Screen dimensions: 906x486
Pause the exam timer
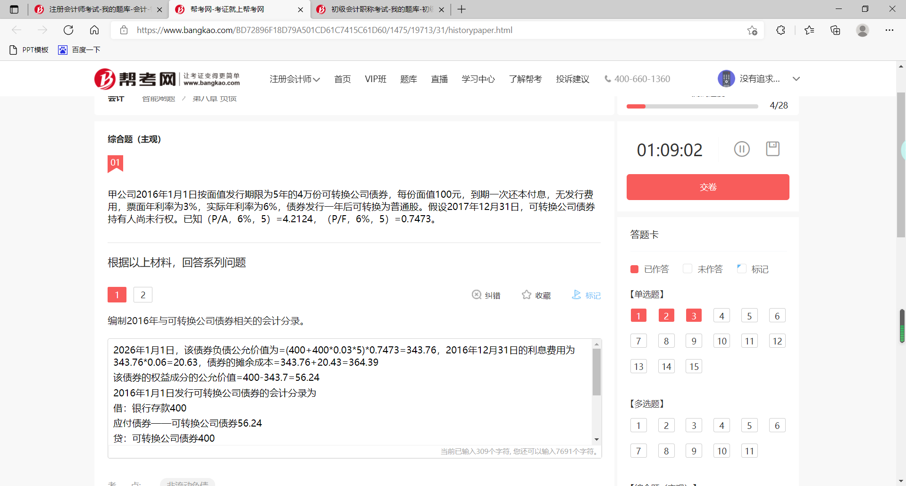coord(741,149)
